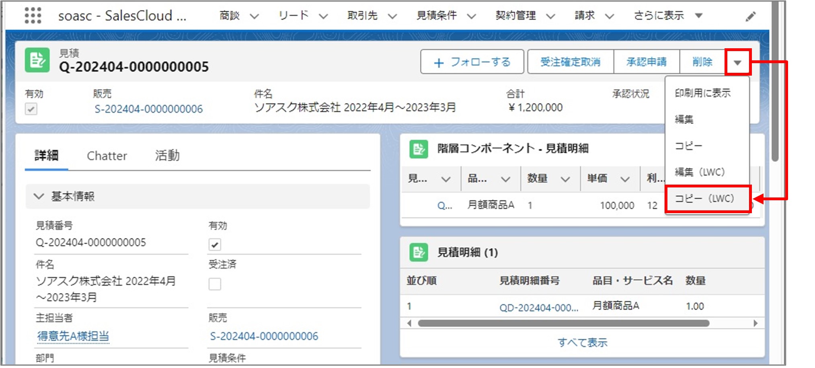
Task: Click the right arrow of horizontal scrollbar
Action: tap(755, 323)
